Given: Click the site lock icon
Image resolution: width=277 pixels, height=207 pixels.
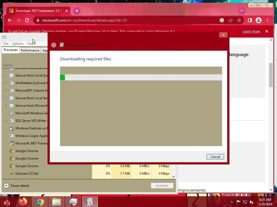Looking at the screenshot, I should coord(38,20).
